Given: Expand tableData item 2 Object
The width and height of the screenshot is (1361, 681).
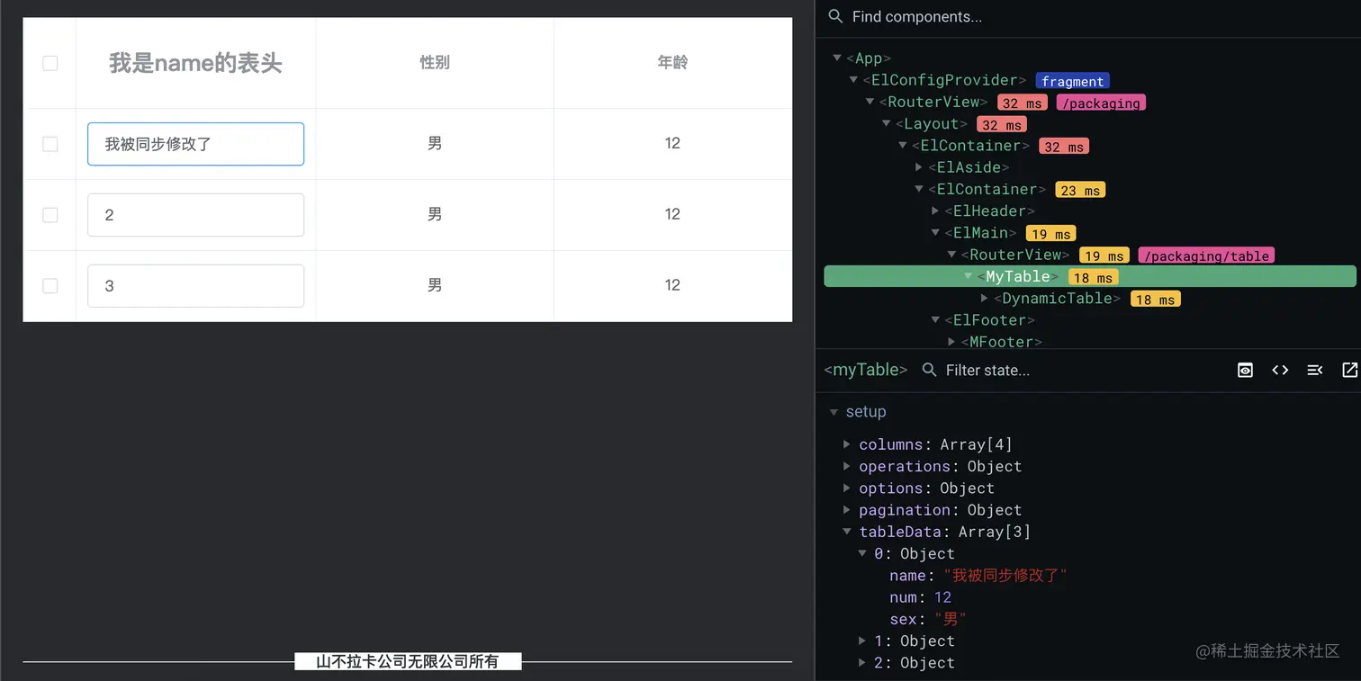Looking at the screenshot, I should [863, 663].
